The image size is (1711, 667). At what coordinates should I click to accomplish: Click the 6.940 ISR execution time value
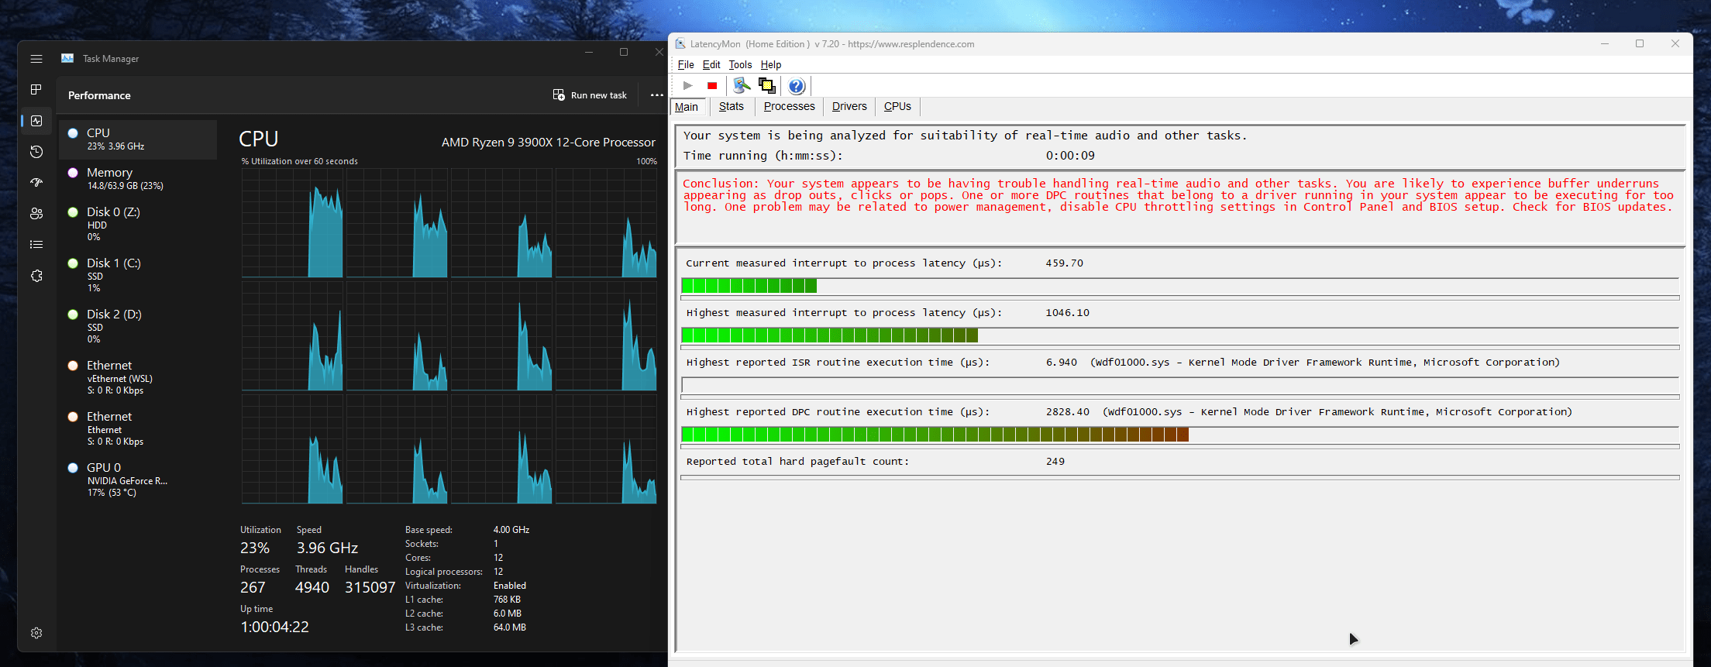click(x=1062, y=363)
